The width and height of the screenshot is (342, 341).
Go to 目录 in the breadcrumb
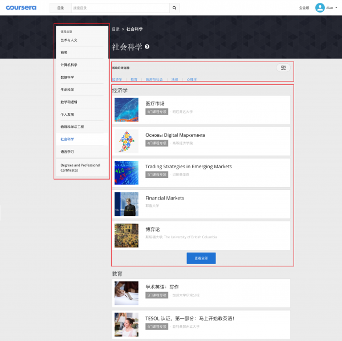(116, 29)
